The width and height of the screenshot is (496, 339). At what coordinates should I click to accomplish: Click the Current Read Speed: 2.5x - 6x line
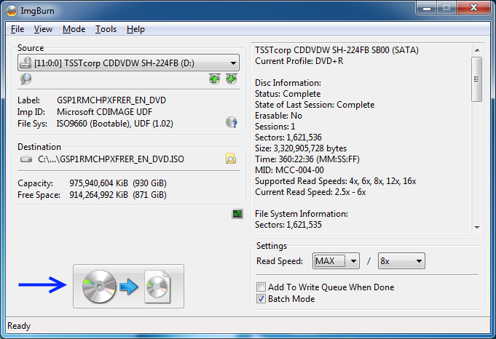point(310,192)
